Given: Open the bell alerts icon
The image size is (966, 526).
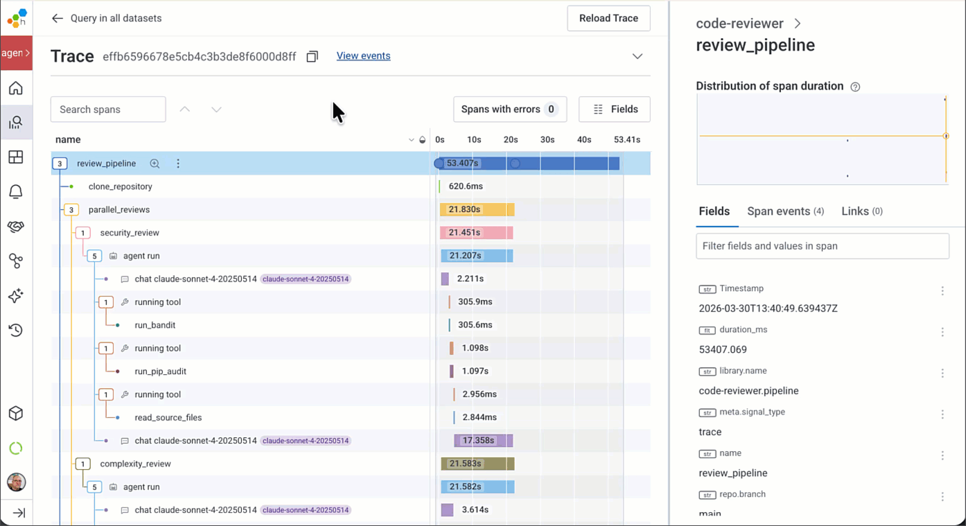Looking at the screenshot, I should (16, 192).
